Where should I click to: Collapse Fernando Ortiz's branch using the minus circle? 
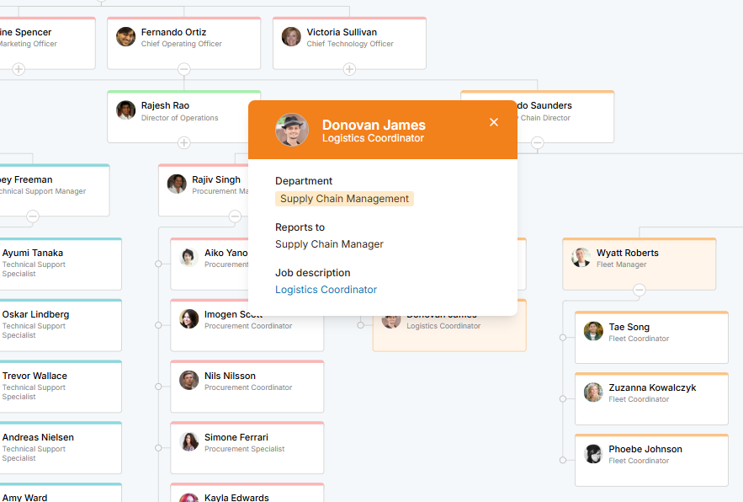pyautogui.click(x=183, y=69)
